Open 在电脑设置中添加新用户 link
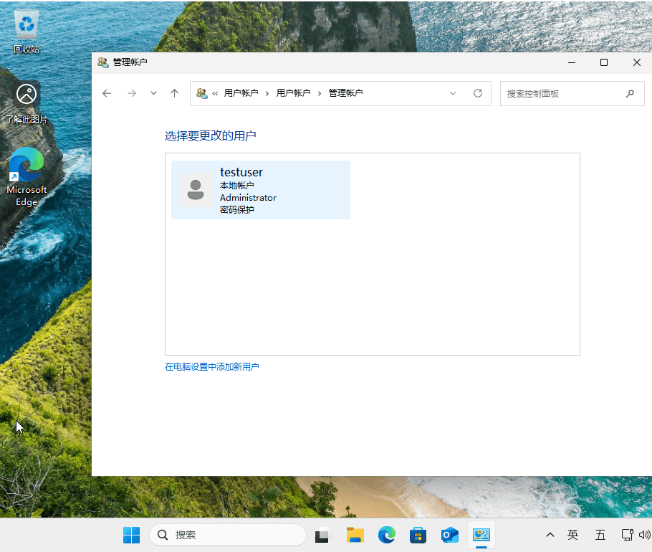Screen dimensions: 652x552 click(211, 367)
